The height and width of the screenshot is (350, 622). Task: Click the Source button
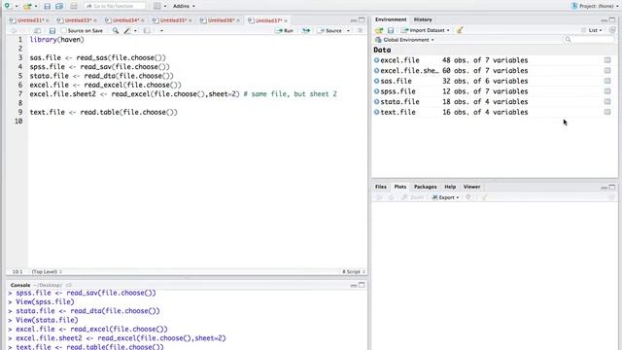pos(330,30)
